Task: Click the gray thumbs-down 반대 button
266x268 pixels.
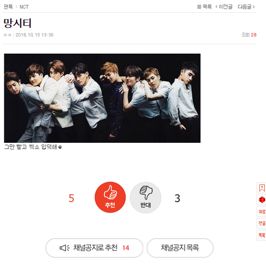Action: (x=146, y=198)
